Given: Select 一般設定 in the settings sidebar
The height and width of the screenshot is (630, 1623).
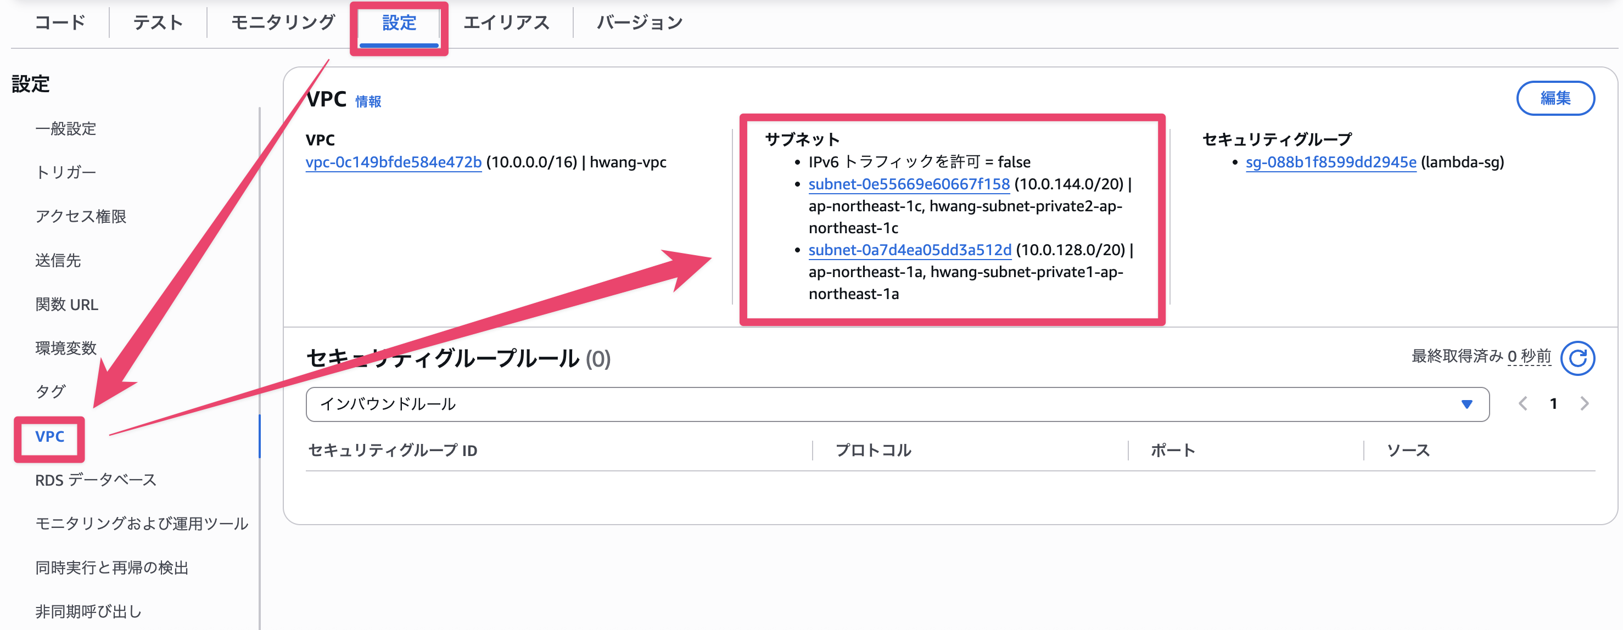Looking at the screenshot, I should click(65, 128).
